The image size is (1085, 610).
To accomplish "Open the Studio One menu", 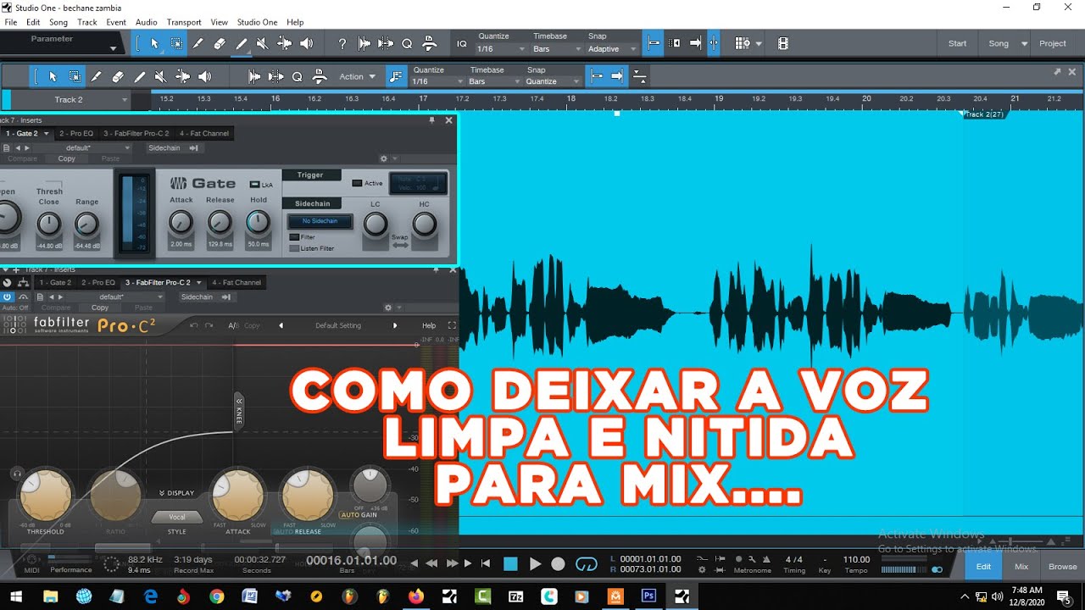I will [258, 22].
